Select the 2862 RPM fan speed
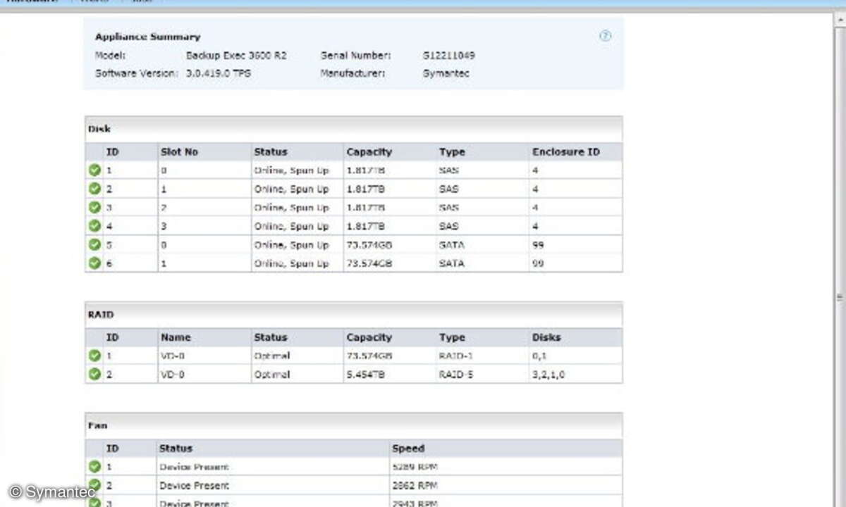This screenshot has width=846, height=507. click(x=415, y=485)
